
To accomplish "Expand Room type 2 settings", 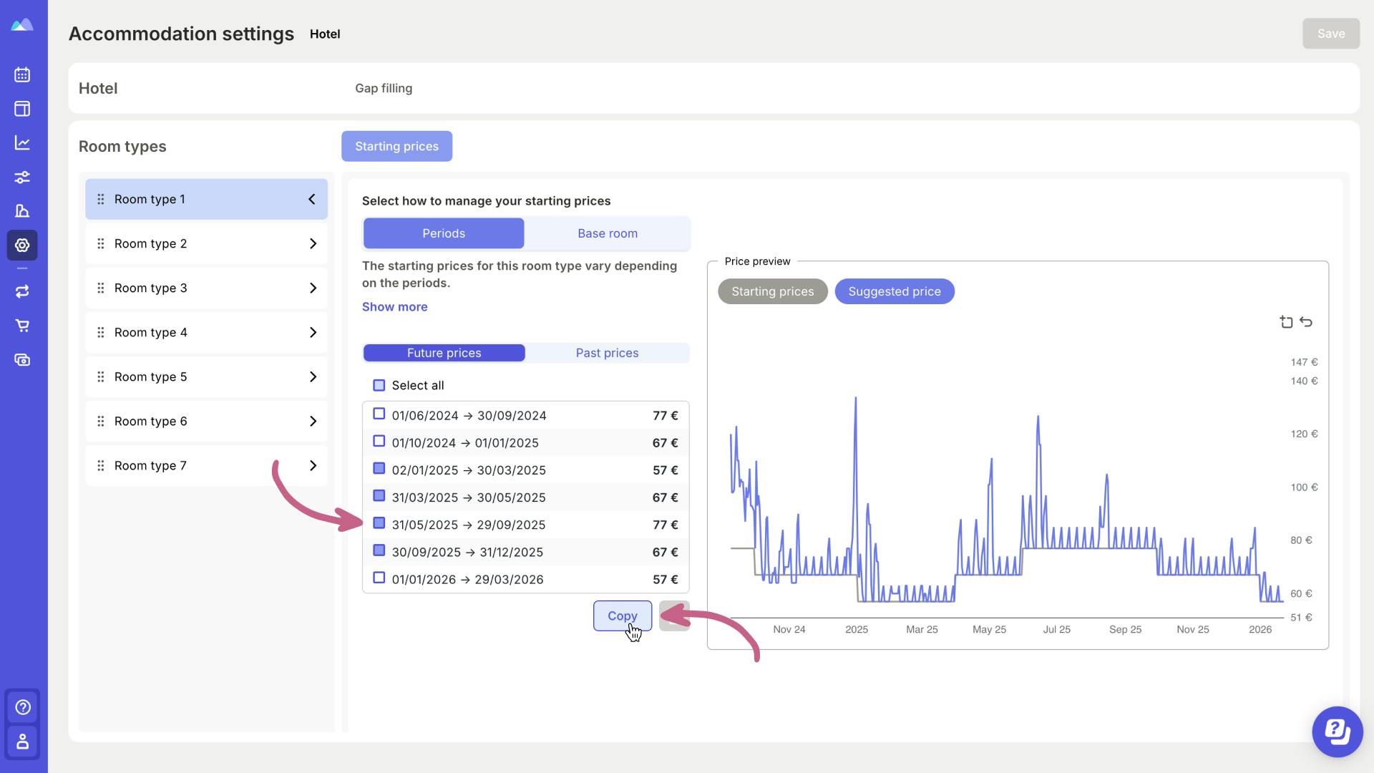I will (x=313, y=243).
